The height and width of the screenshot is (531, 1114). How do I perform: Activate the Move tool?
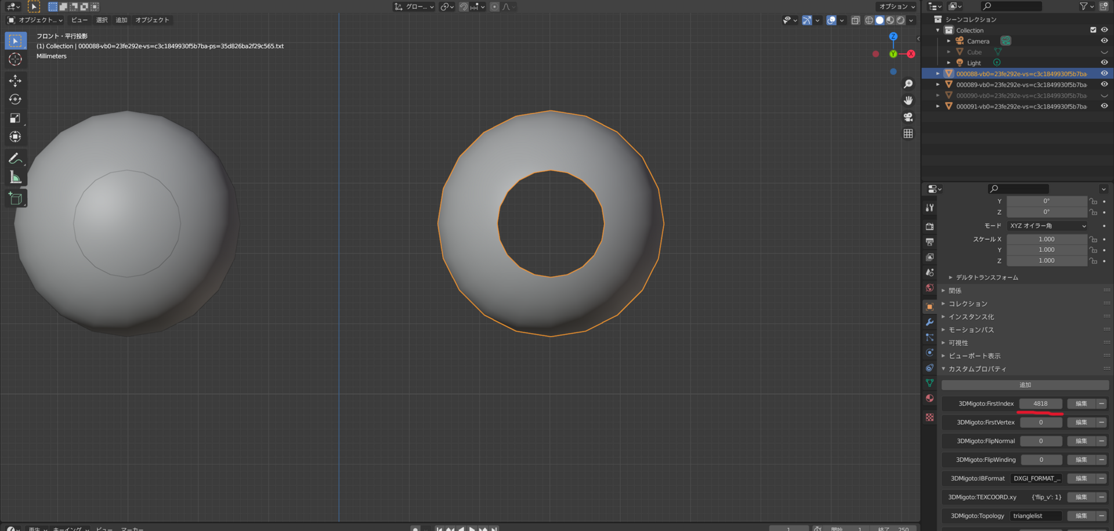coord(15,81)
